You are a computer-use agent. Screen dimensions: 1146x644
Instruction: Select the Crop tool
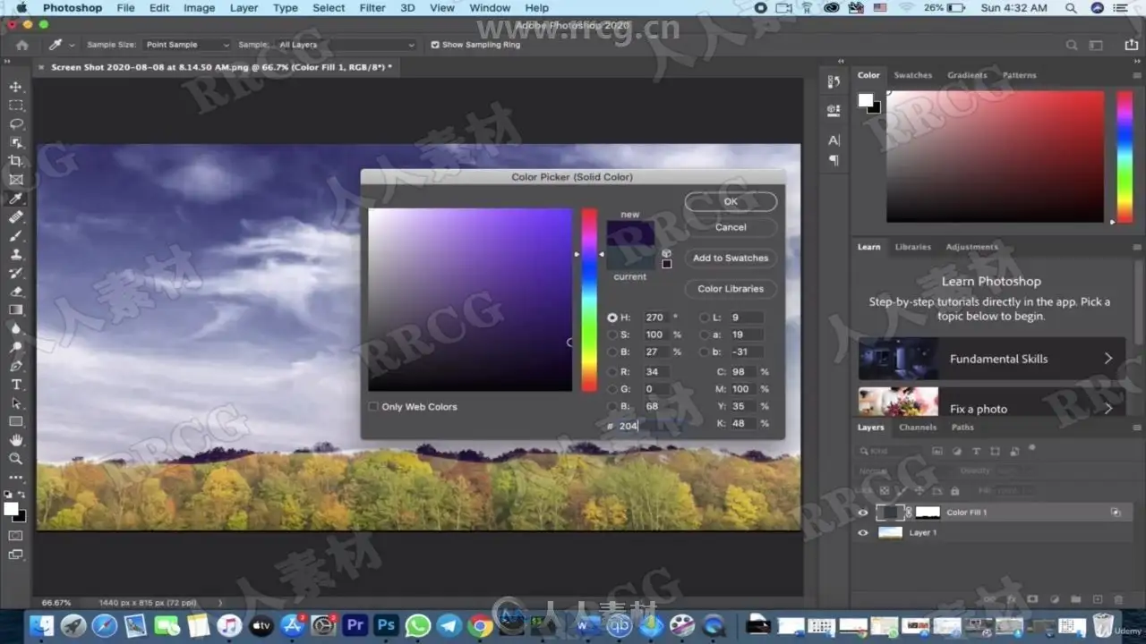click(x=16, y=161)
